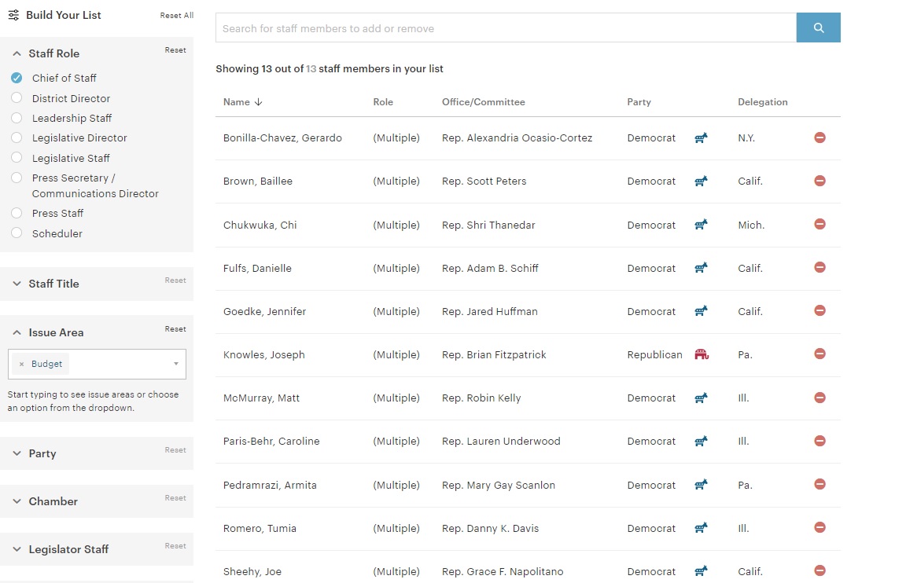Reset the Staff Role filter
Viewport: 906px width, 583px height.
175,50
